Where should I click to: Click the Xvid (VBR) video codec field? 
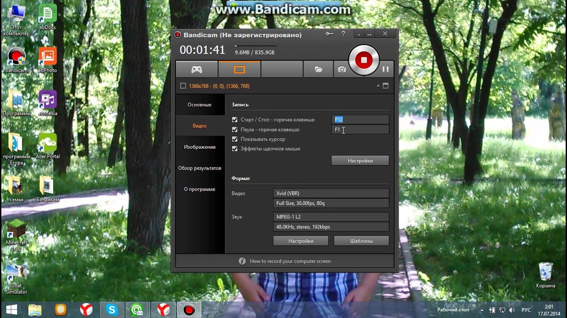331,193
